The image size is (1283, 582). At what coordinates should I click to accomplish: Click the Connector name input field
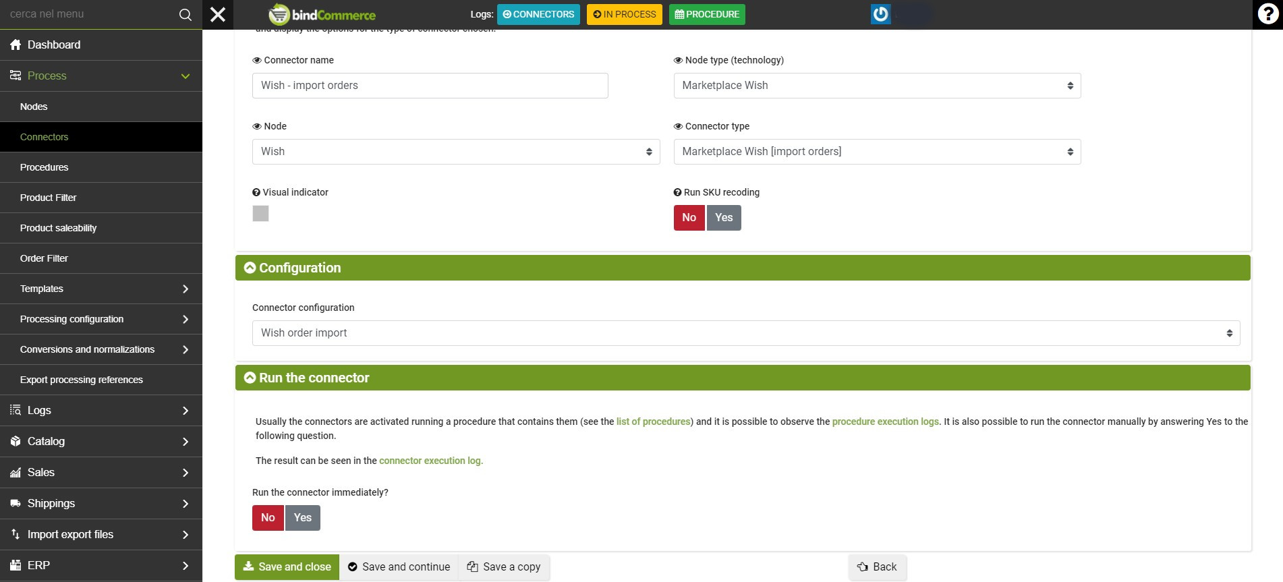click(430, 86)
